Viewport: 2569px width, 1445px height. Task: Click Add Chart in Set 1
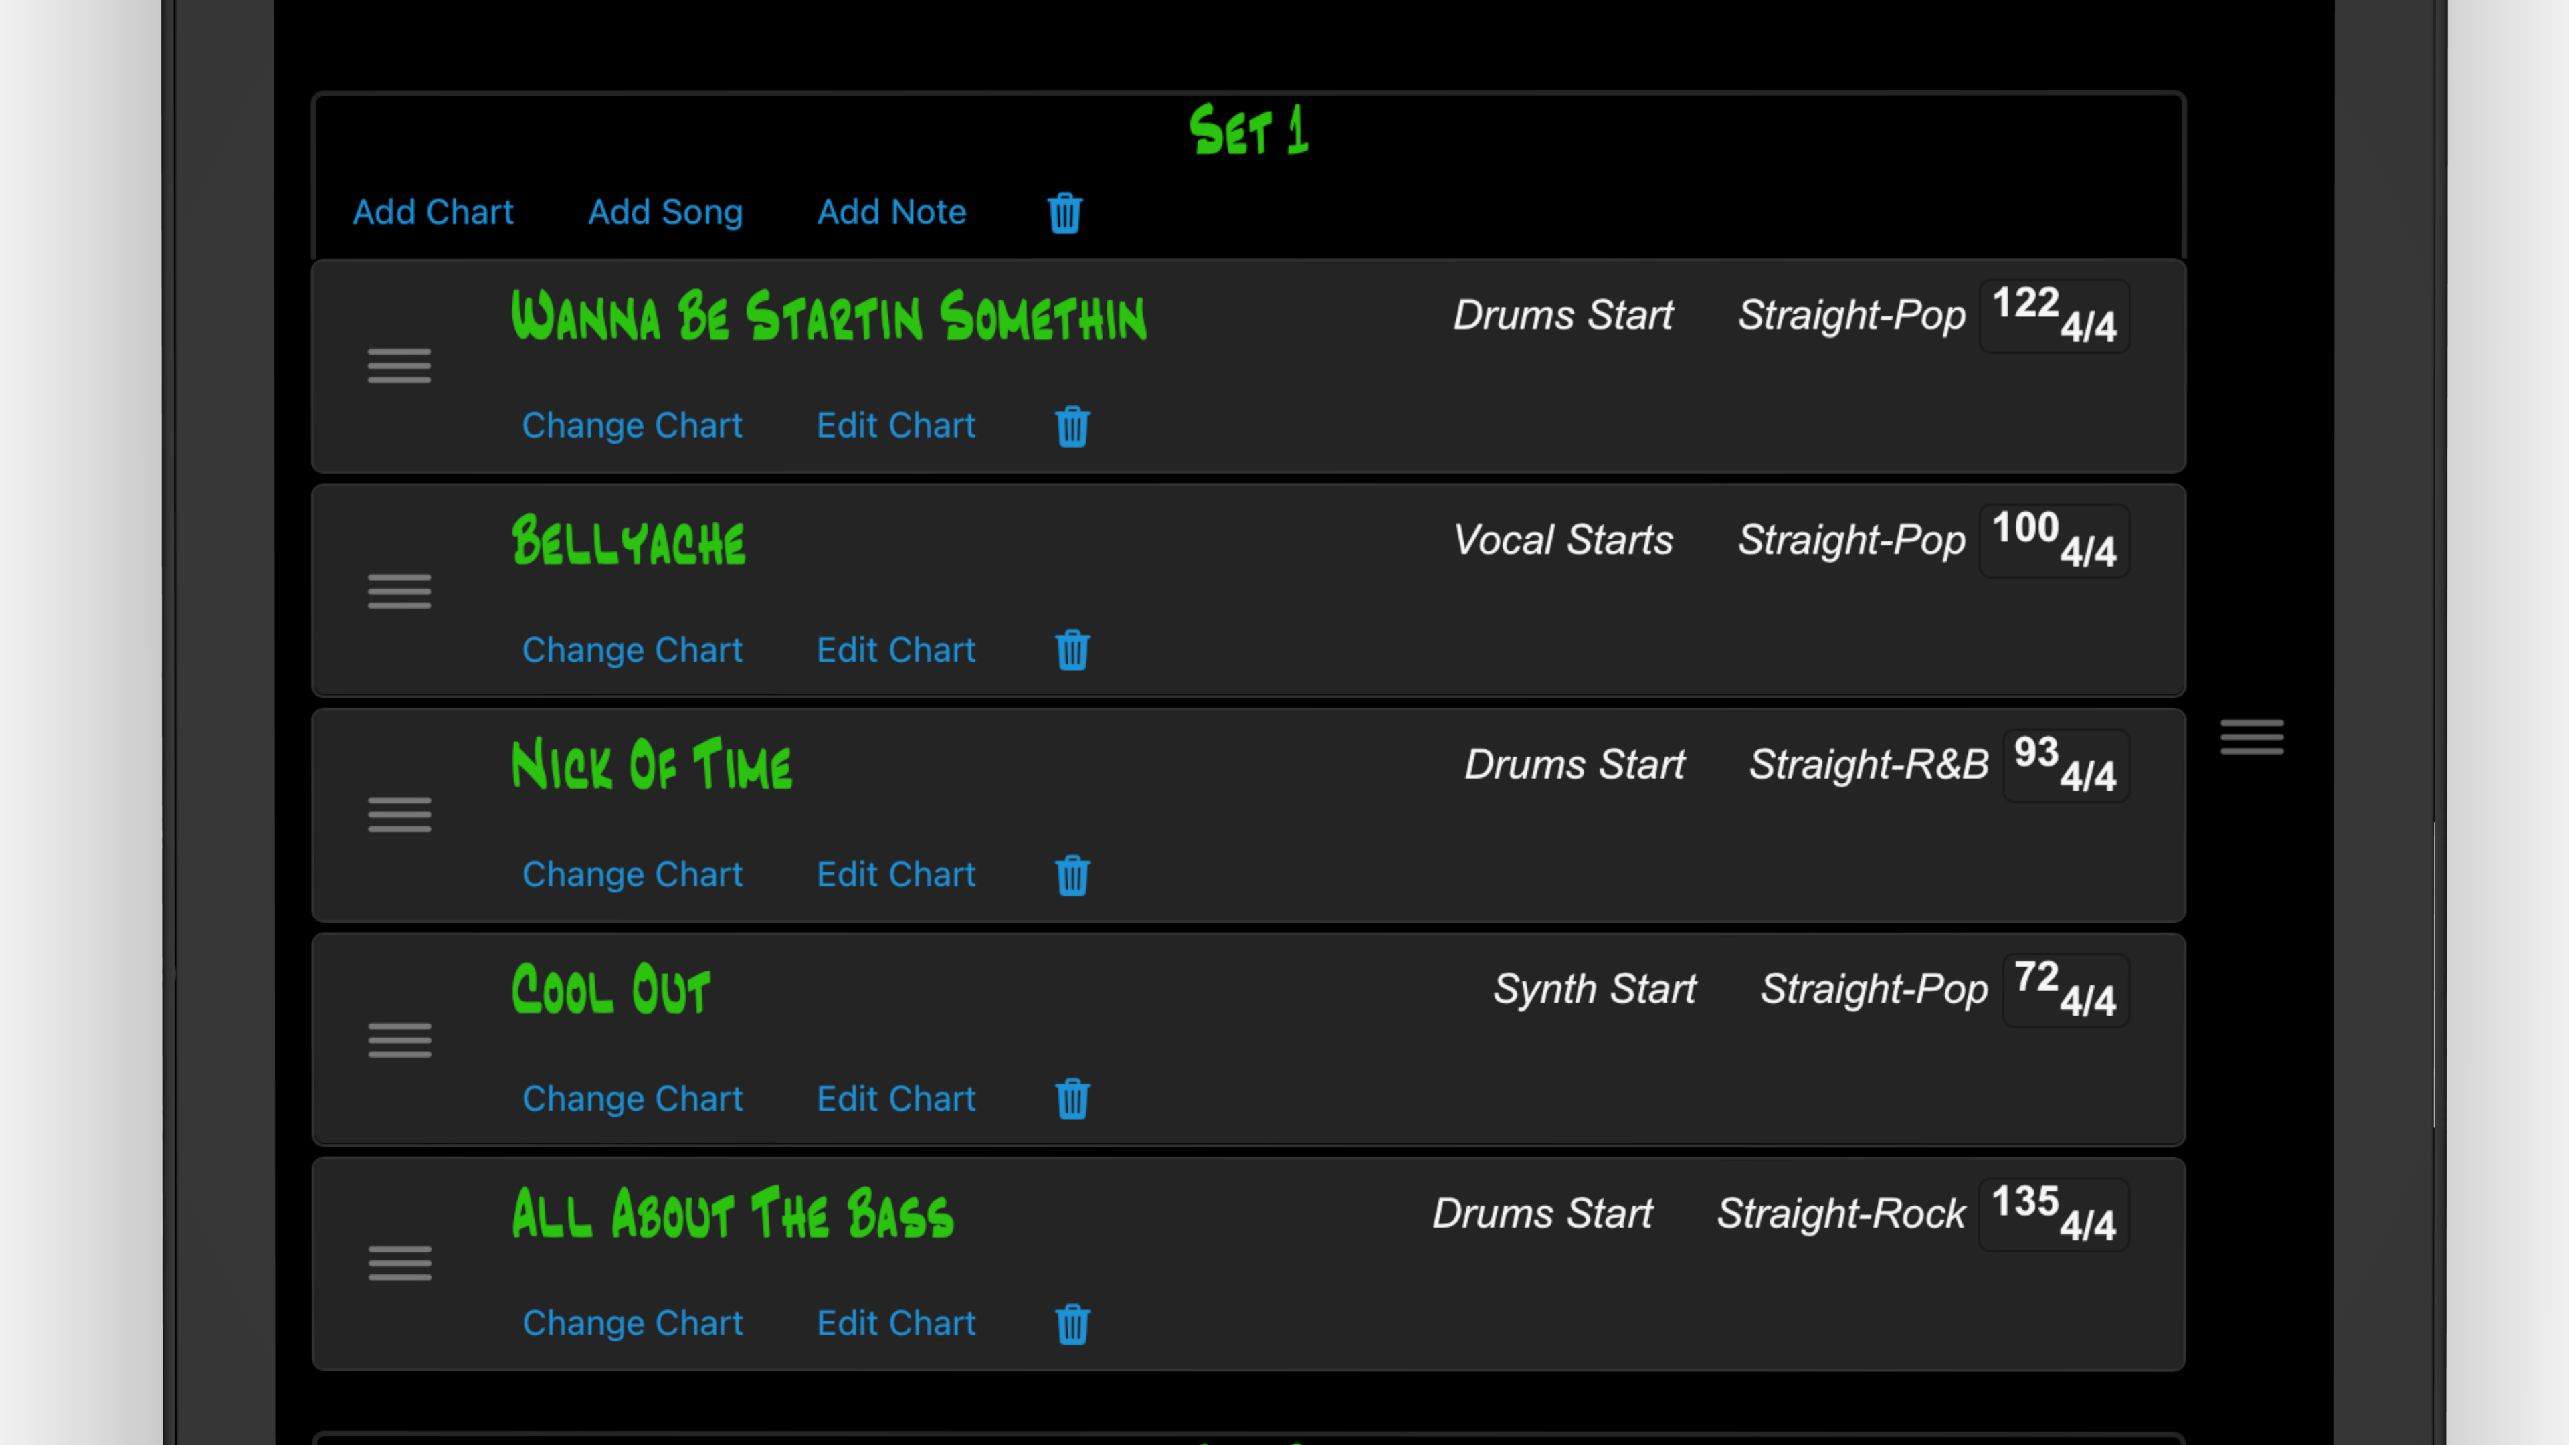click(433, 211)
